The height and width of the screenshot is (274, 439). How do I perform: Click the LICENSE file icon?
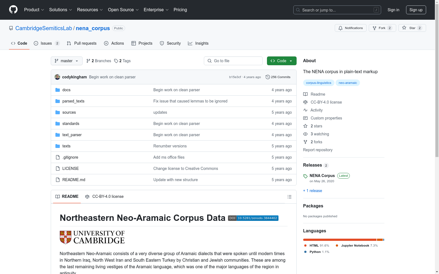pos(58,169)
